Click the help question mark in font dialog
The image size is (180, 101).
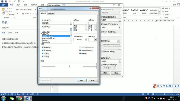click(91, 8)
